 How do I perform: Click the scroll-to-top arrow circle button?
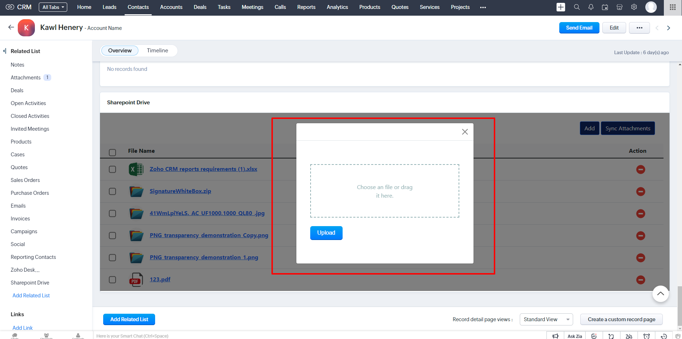click(661, 294)
